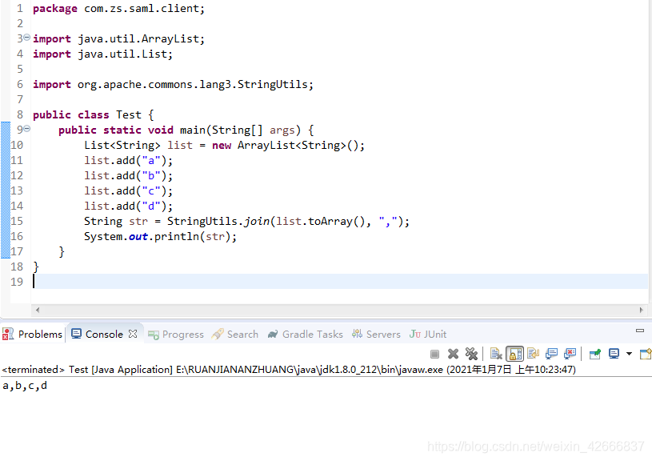This screenshot has width=652, height=461.
Task: Open a new console
Action: (x=646, y=354)
